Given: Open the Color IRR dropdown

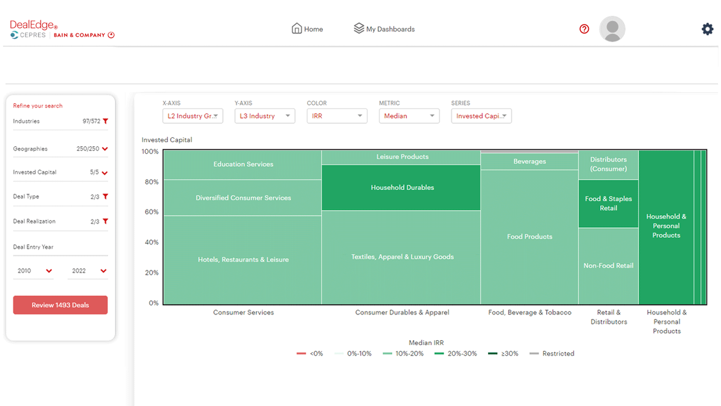Looking at the screenshot, I should (336, 116).
